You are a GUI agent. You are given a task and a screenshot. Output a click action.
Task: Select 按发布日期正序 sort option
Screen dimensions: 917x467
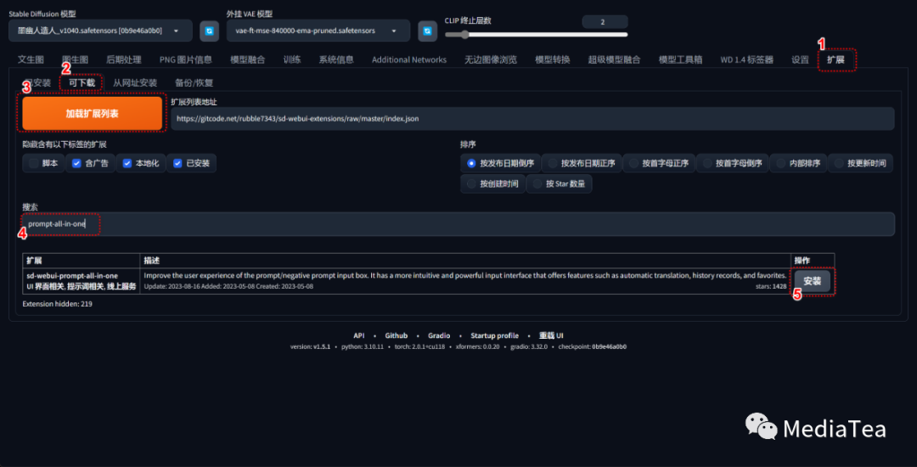(x=582, y=164)
